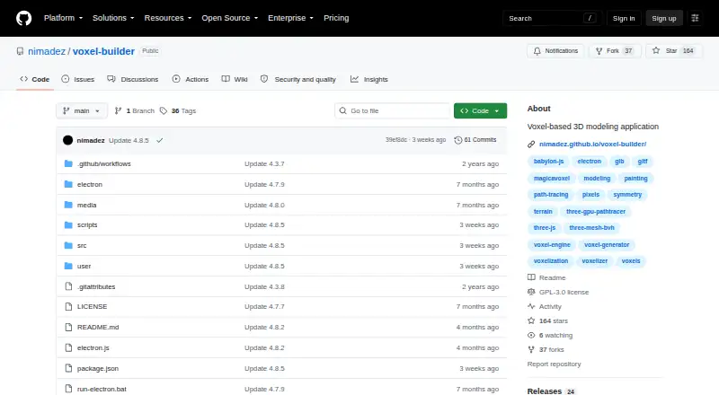719x395 pixels.
Task: View the 36 Tags link
Action: [178, 111]
